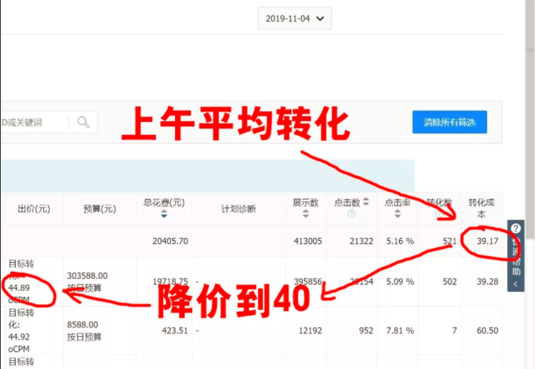Click the magnifier search icon

83,122
